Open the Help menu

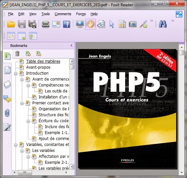click(x=94, y=14)
